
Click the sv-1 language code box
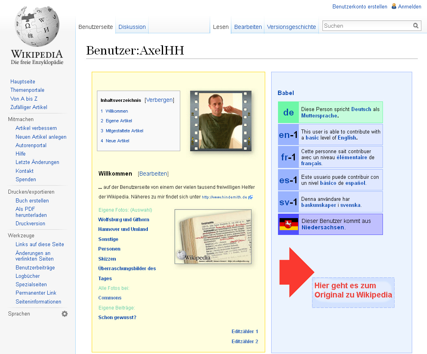[x=288, y=202]
